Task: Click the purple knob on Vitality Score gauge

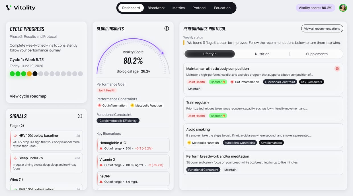Action: coord(163,53)
